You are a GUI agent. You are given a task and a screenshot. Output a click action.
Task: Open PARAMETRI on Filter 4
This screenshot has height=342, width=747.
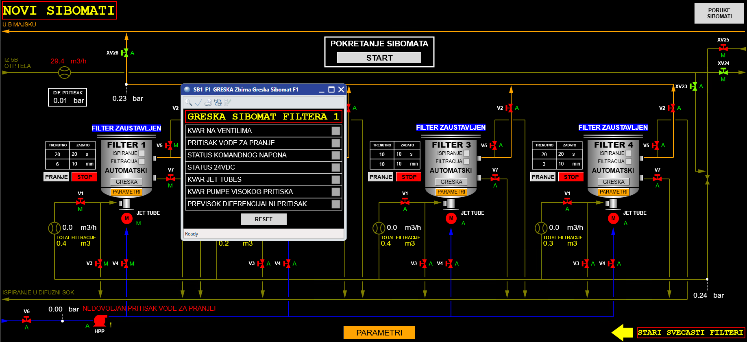pyautogui.click(x=613, y=192)
